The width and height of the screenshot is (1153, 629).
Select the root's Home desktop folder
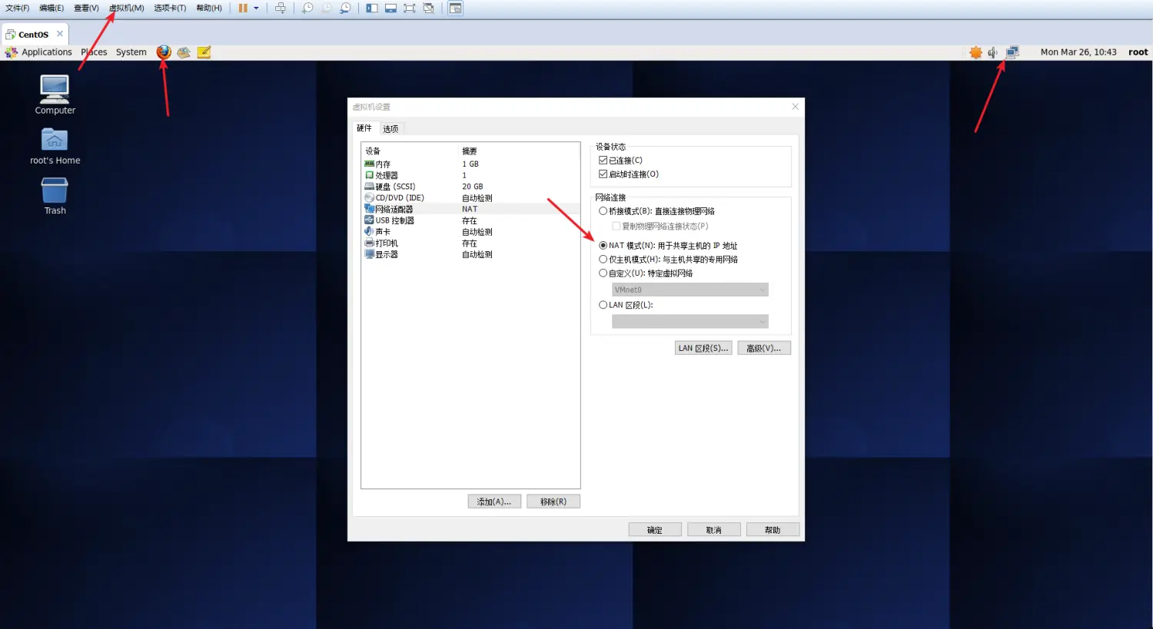click(55, 146)
